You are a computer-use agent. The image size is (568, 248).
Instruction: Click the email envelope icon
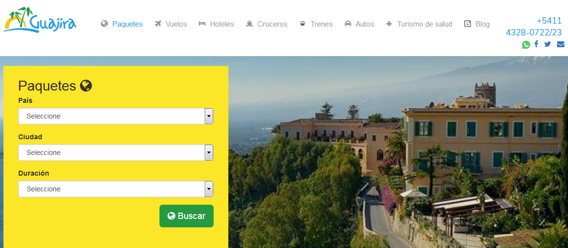[561, 44]
